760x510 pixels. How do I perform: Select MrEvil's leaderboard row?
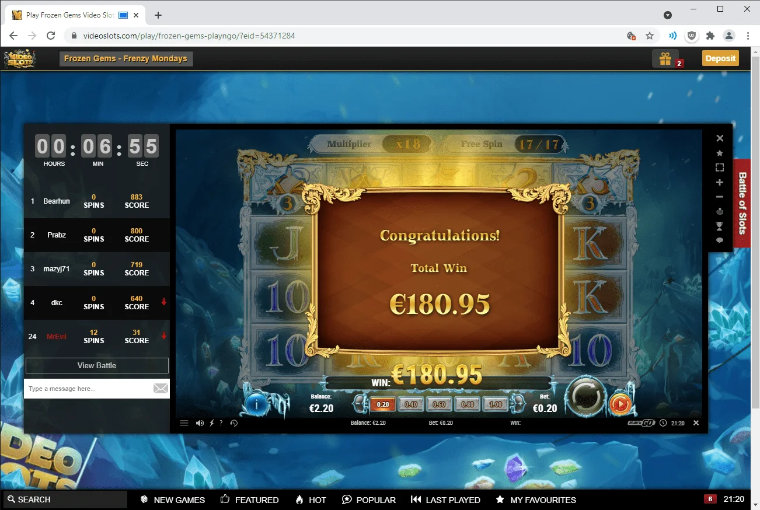pos(97,337)
